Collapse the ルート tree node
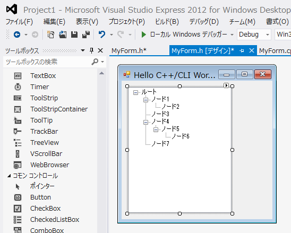291x233 pixels. [135, 92]
